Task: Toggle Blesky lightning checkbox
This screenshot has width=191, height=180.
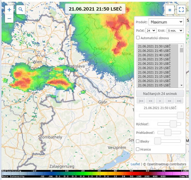Action: [138, 141]
